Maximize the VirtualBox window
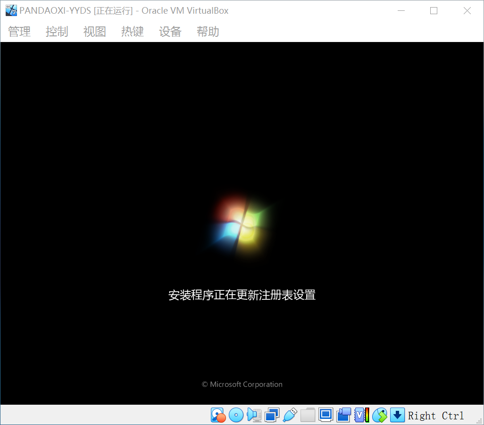484x425 pixels. point(434,10)
